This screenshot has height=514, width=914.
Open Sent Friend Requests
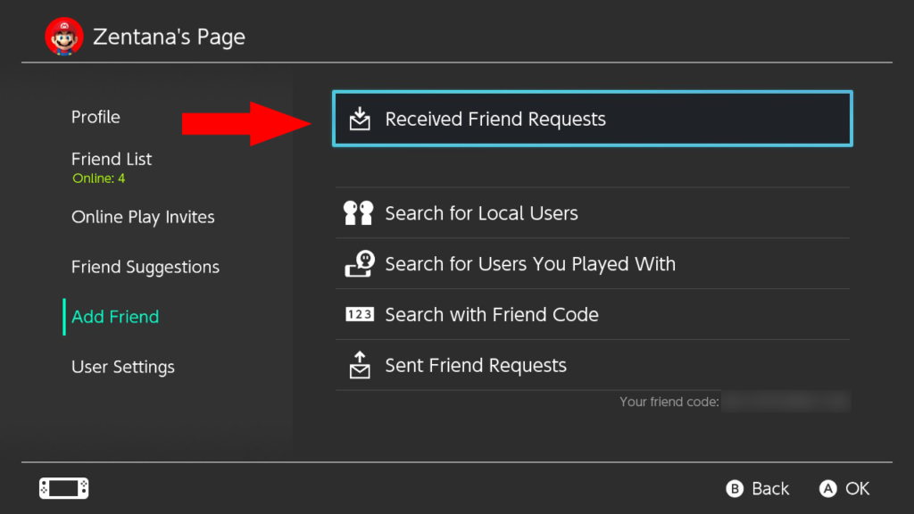[x=593, y=365]
